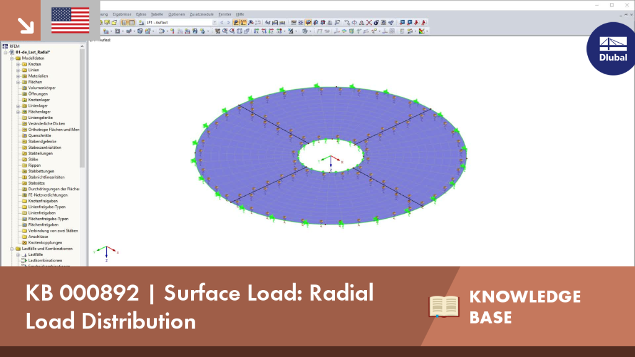
Task: Click the open book Knowledge Base icon
Action: click(x=444, y=306)
